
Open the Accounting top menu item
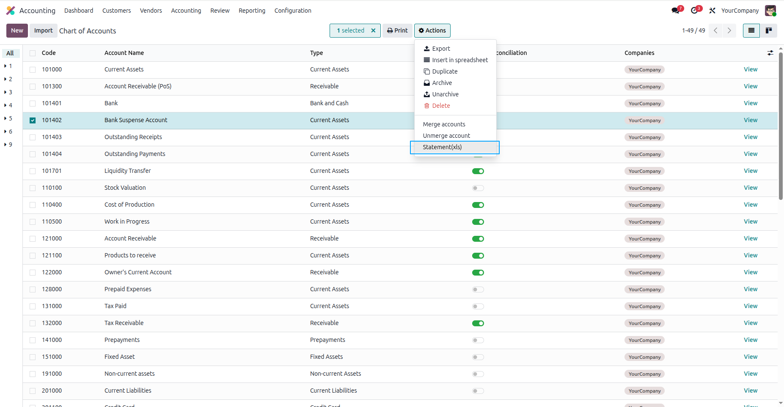186,11
